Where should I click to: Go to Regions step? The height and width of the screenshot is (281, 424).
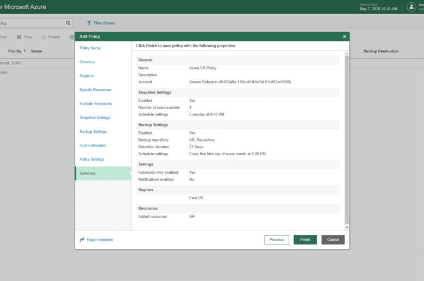coord(86,76)
